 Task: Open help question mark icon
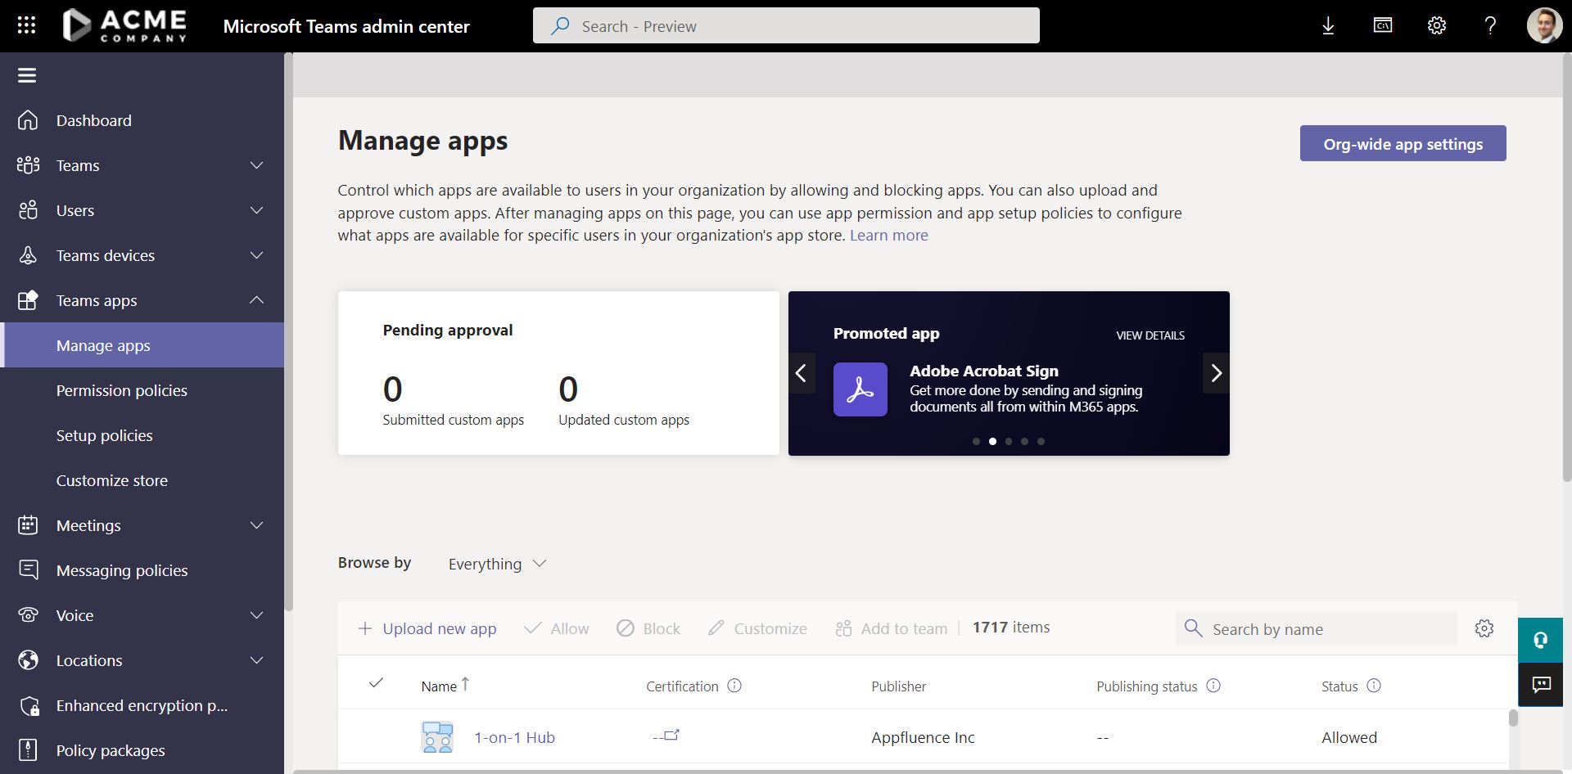tap(1490, 25)
